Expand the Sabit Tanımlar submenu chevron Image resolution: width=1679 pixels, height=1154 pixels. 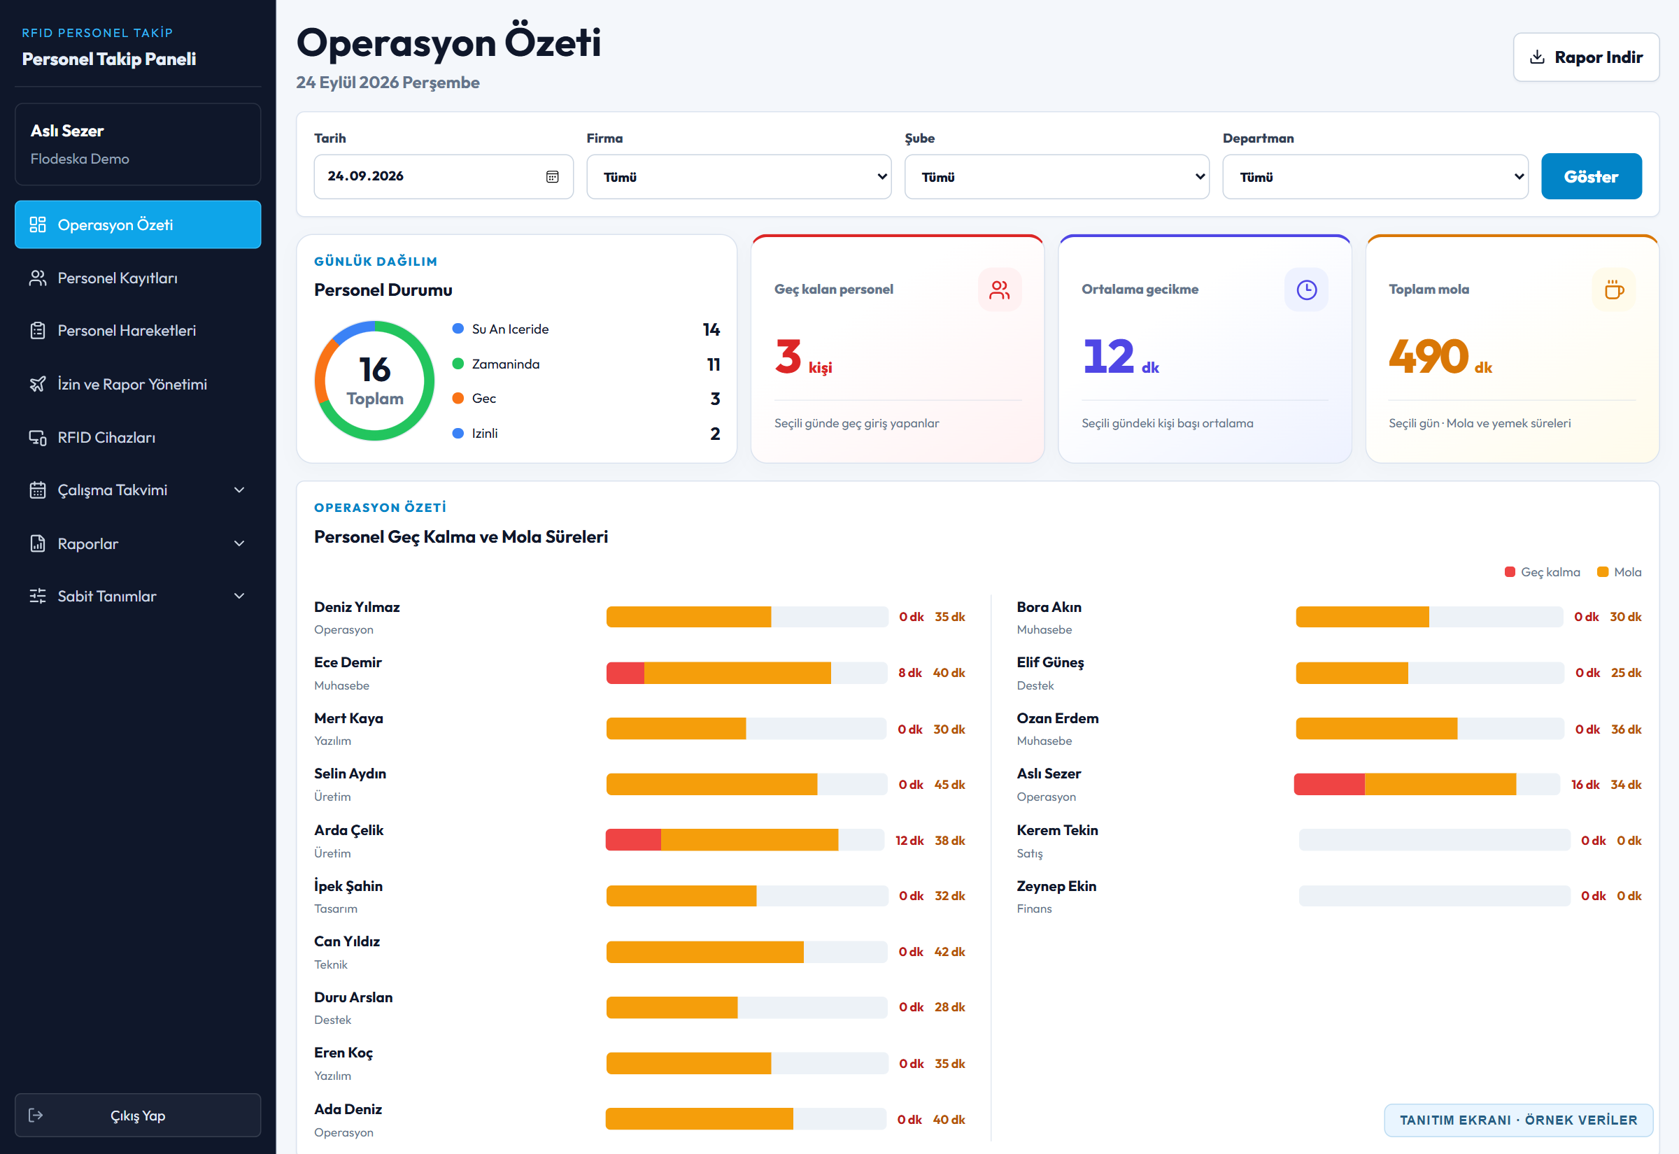(239, 596)
